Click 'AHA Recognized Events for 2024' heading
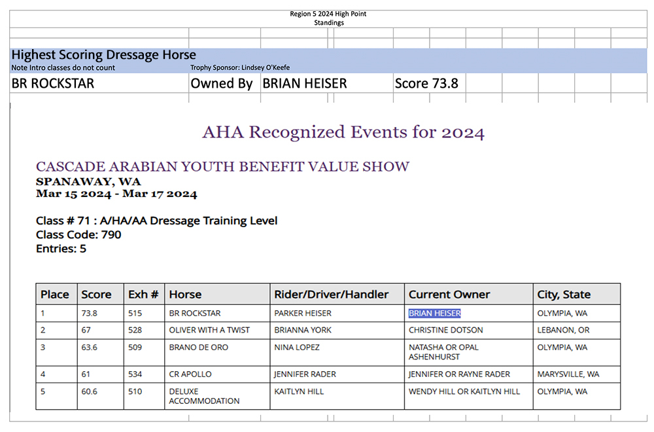 [343, 132]
